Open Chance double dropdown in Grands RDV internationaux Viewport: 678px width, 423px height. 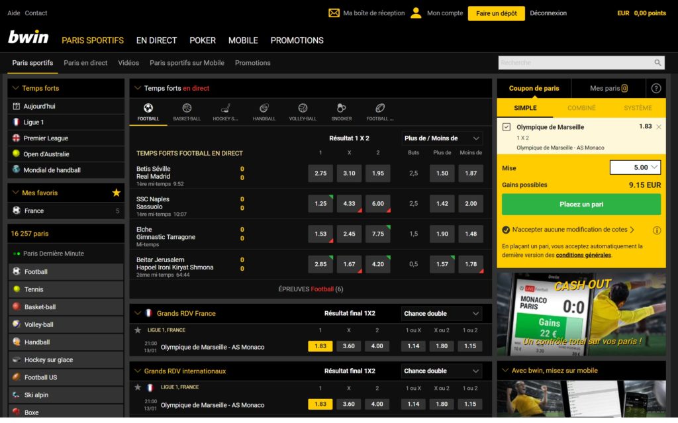(x=441, y=371)
